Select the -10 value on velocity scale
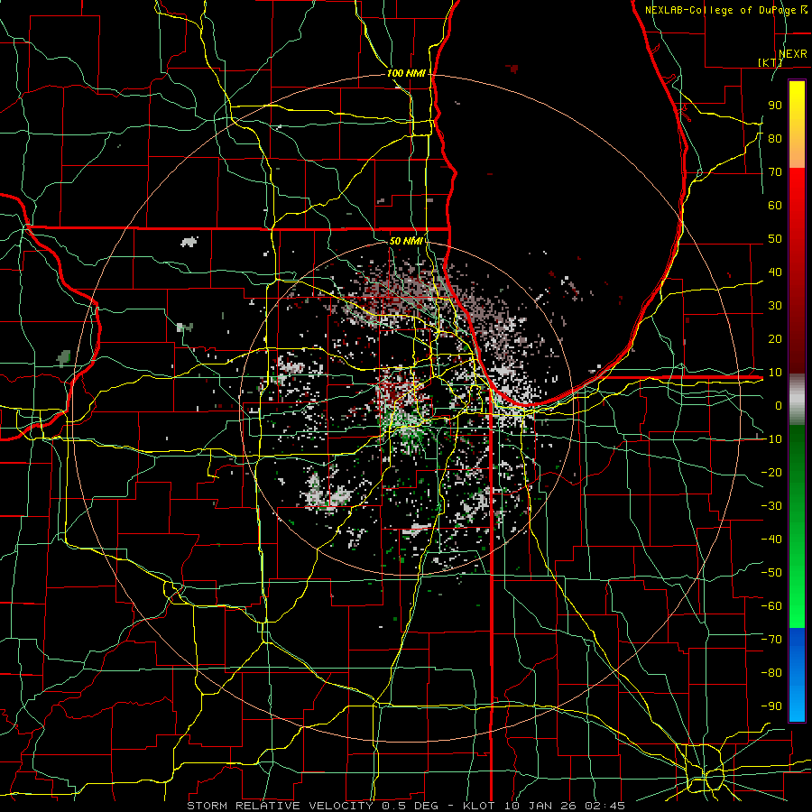The height and width of the screenshot is (812, 812). click(771, 439)
